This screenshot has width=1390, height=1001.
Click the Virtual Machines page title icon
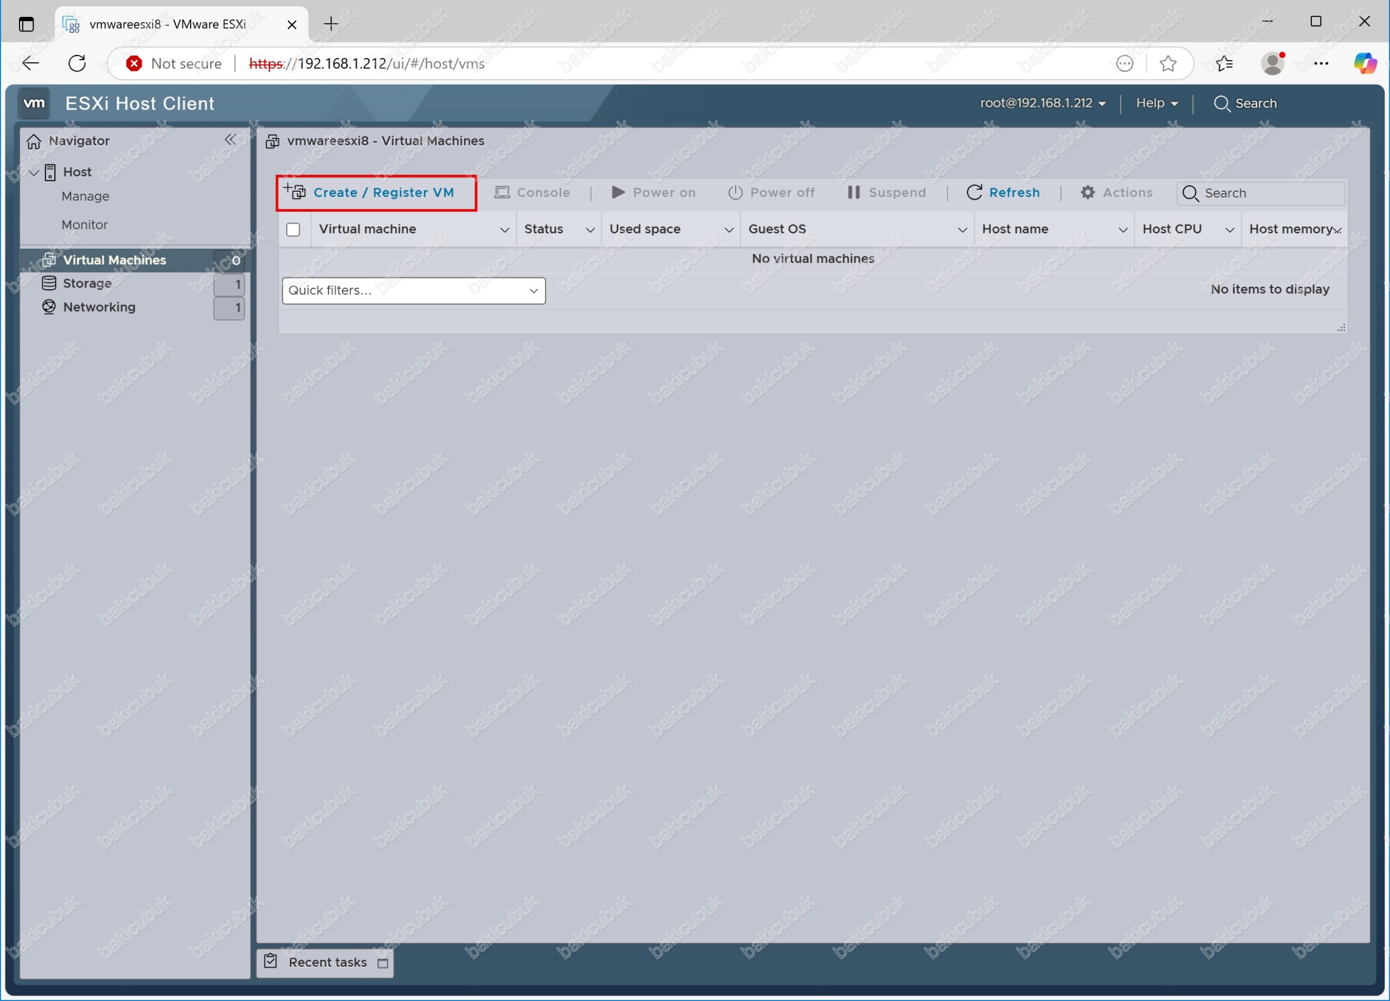pyautogui.click(x=273, y=142)
